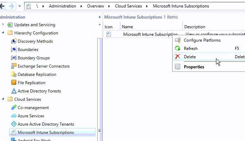Open Azure Active Directory Tenants node
This screenshot has height=141, width=245.
[x=46, y=124]
